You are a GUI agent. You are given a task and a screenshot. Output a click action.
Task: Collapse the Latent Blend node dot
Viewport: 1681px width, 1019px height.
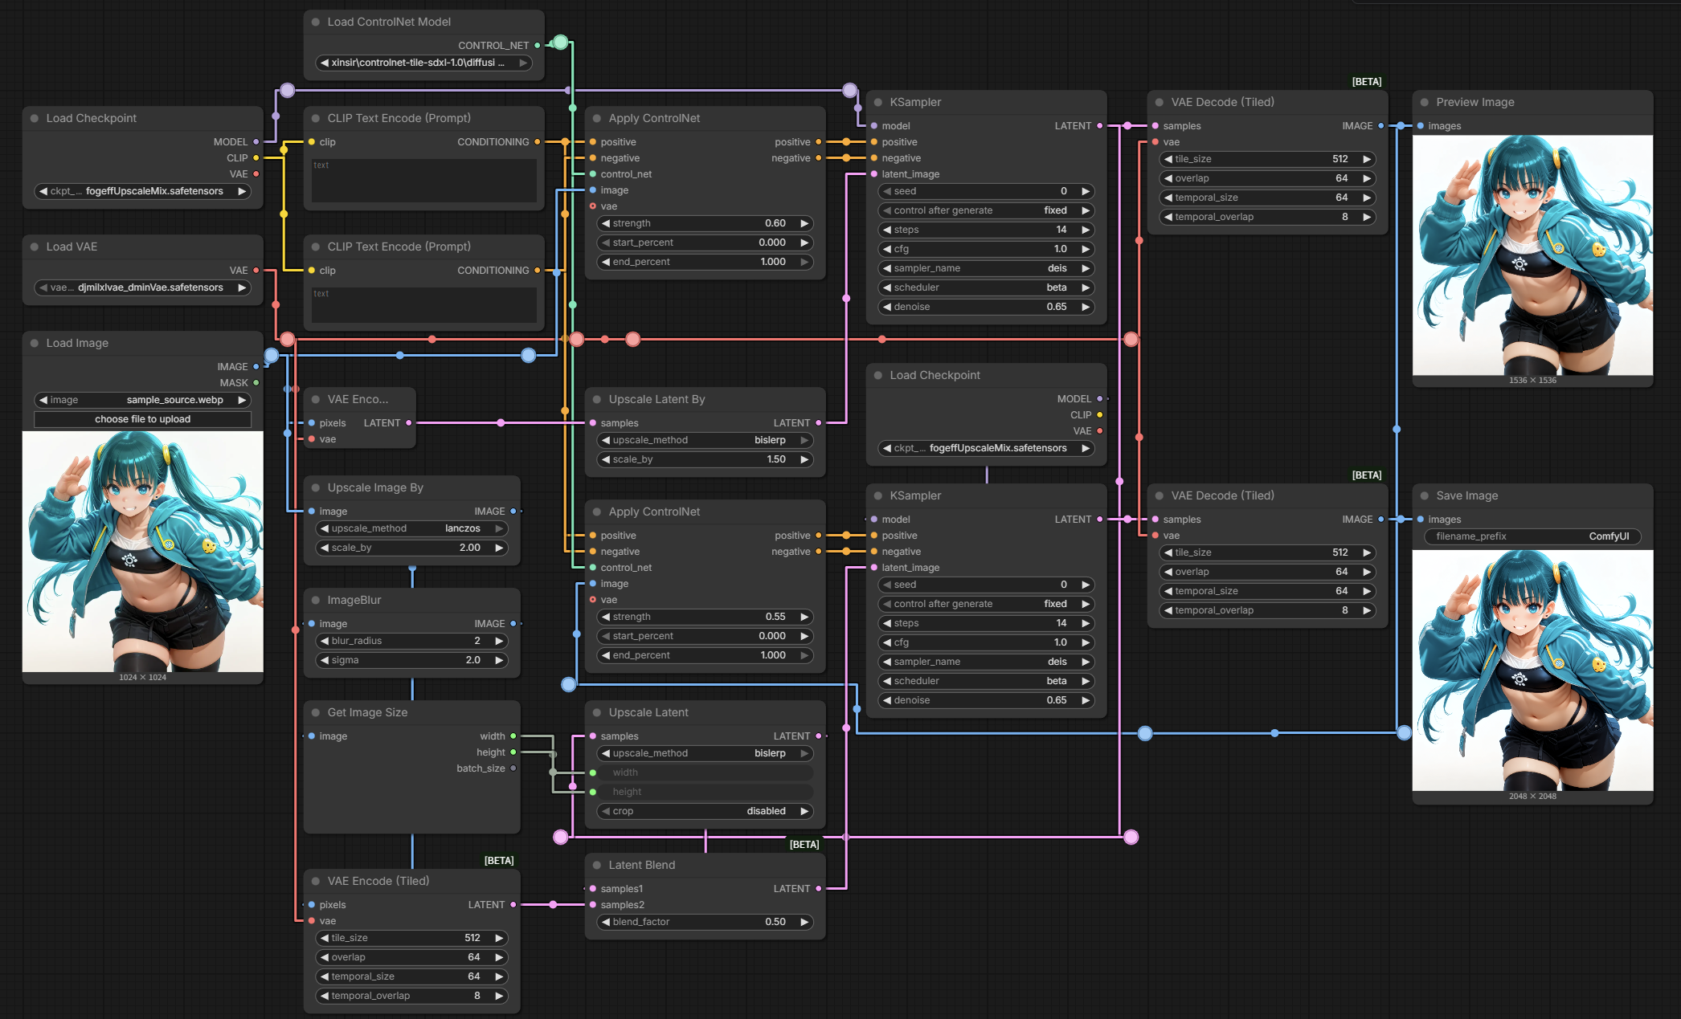pos(597,865)
